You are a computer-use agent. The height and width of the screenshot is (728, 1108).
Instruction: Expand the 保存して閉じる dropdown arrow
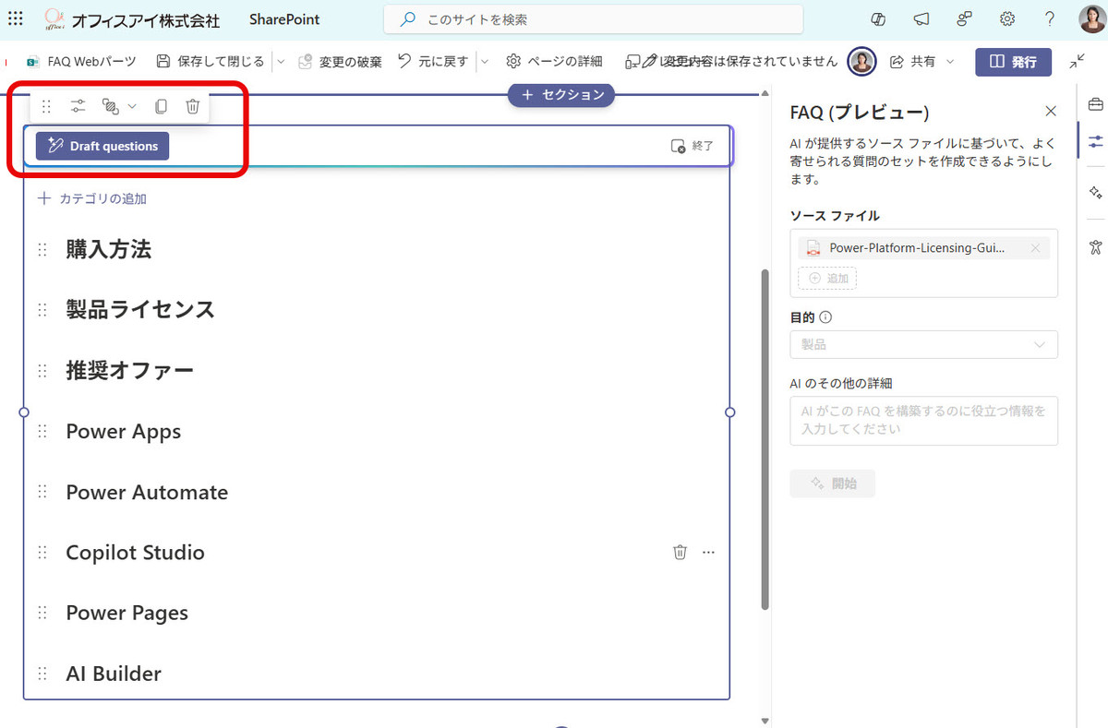(281, 62)
